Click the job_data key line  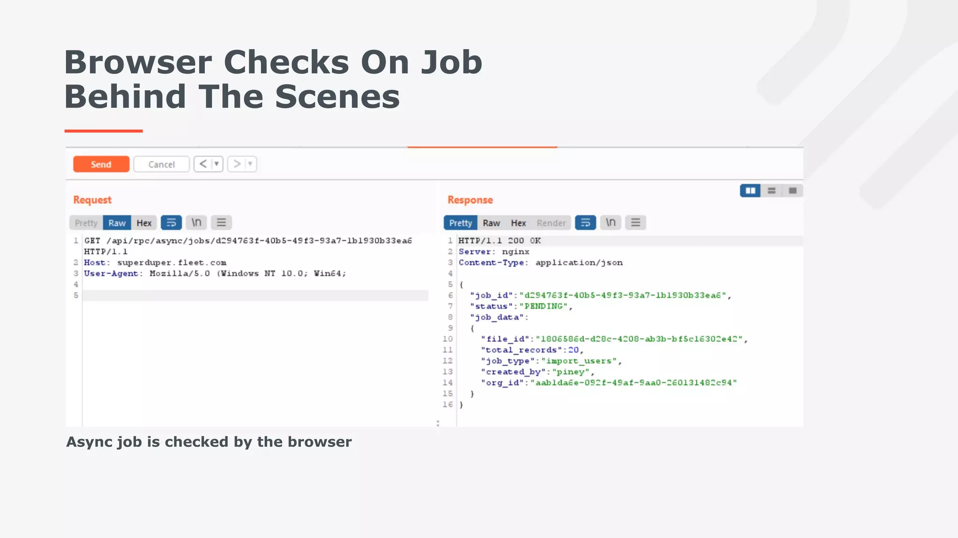(499, 317)
